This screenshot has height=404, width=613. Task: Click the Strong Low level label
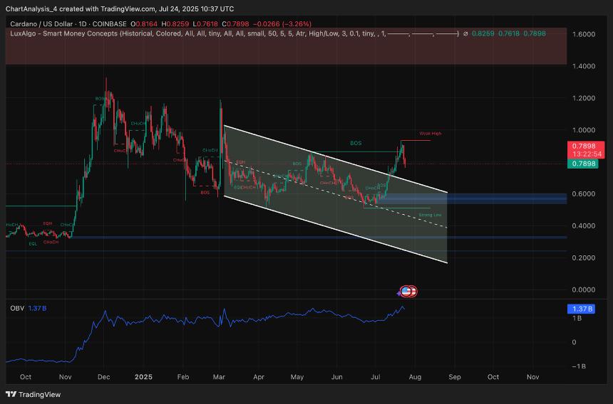coord(430,214)
